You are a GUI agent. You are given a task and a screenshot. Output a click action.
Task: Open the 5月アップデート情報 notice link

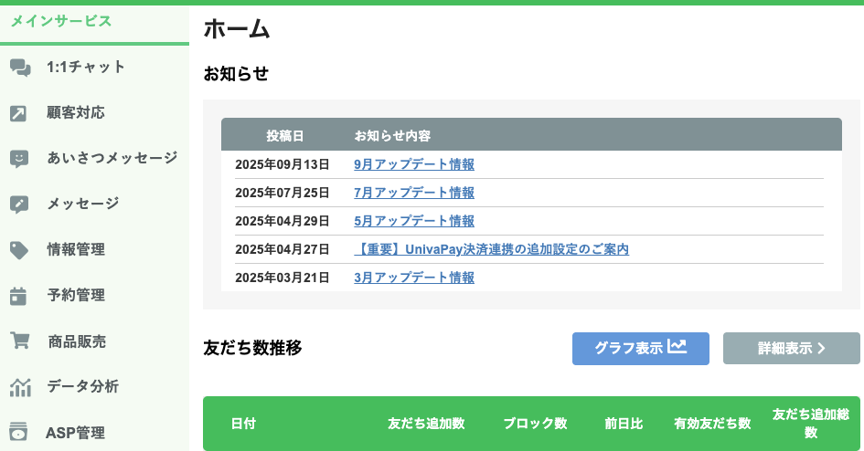click(414, 221)
